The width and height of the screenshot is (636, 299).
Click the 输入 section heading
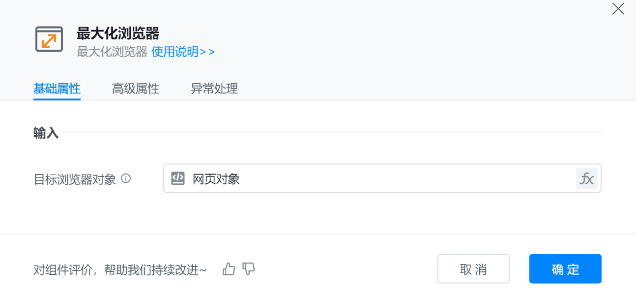pyautogui.click(x=46, y=133)
